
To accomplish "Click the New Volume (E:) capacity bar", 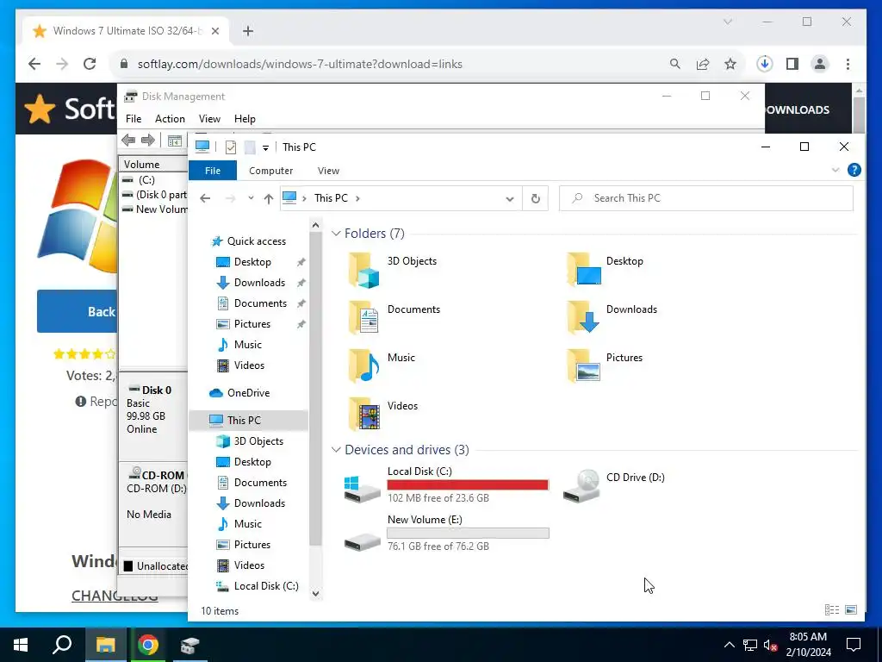I will point(468,533).
